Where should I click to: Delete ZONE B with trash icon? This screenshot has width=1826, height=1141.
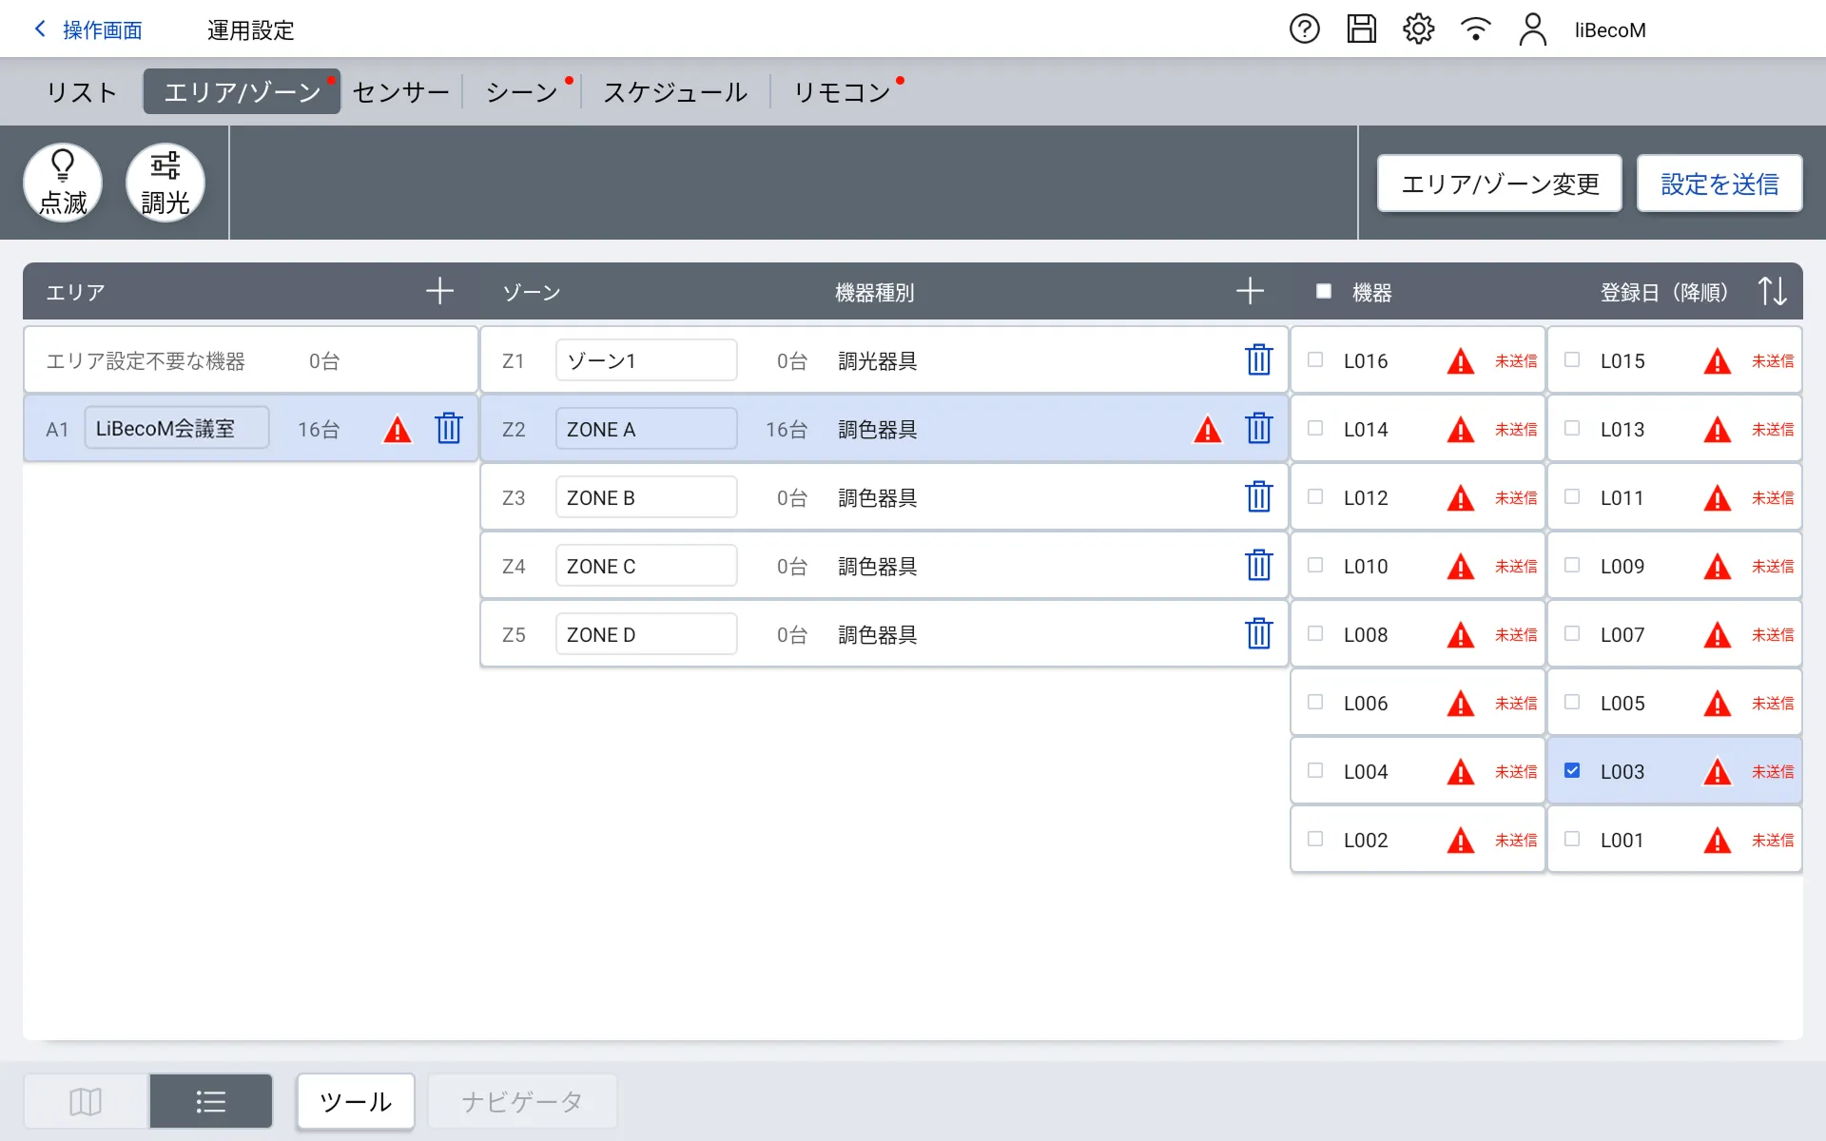[1258, 497]
